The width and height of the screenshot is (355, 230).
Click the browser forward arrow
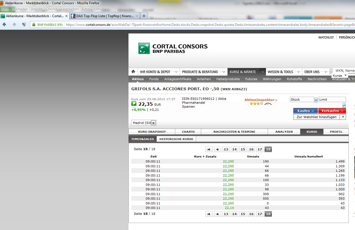14,24
